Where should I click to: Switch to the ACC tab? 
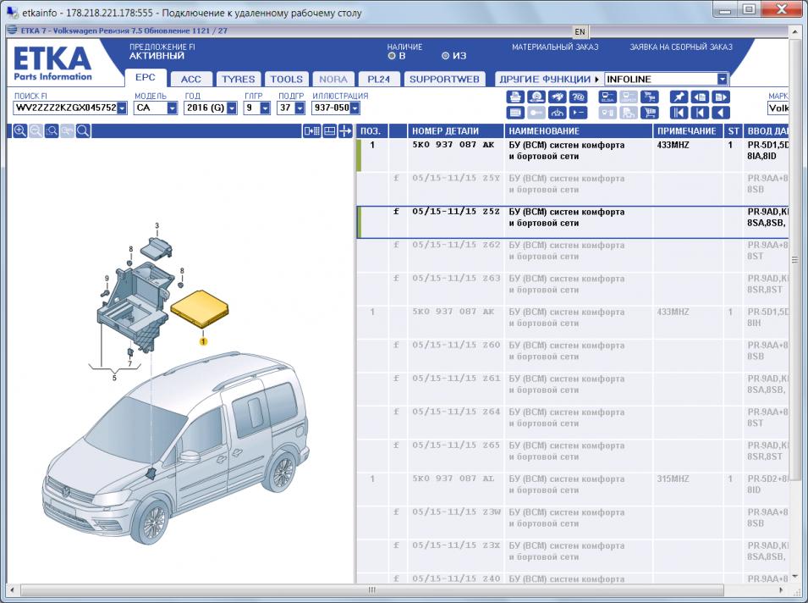[190, 79]
